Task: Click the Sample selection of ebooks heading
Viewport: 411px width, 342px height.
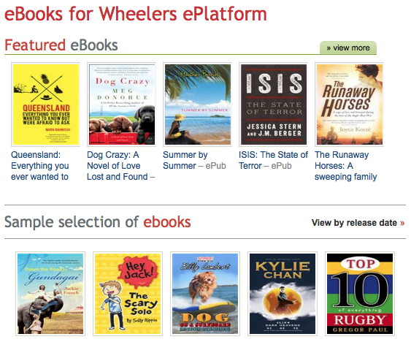Action: (98, 222)
